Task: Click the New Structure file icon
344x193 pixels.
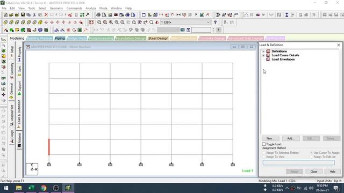Action: click(5, 15)
